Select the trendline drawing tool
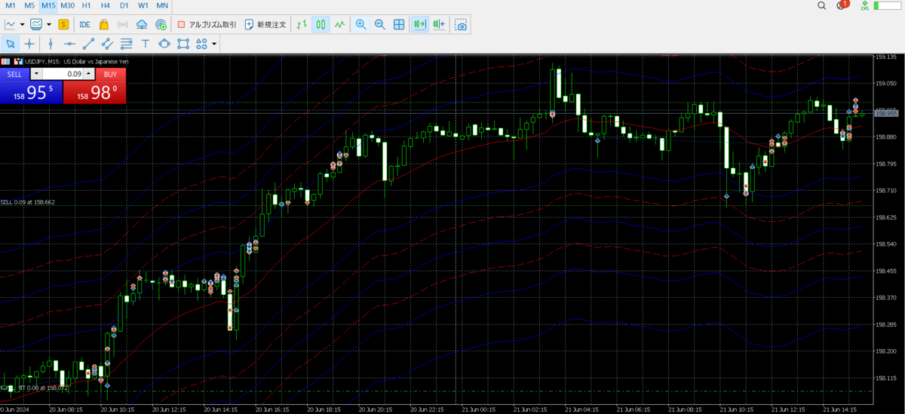 click(x=88, y=43)
